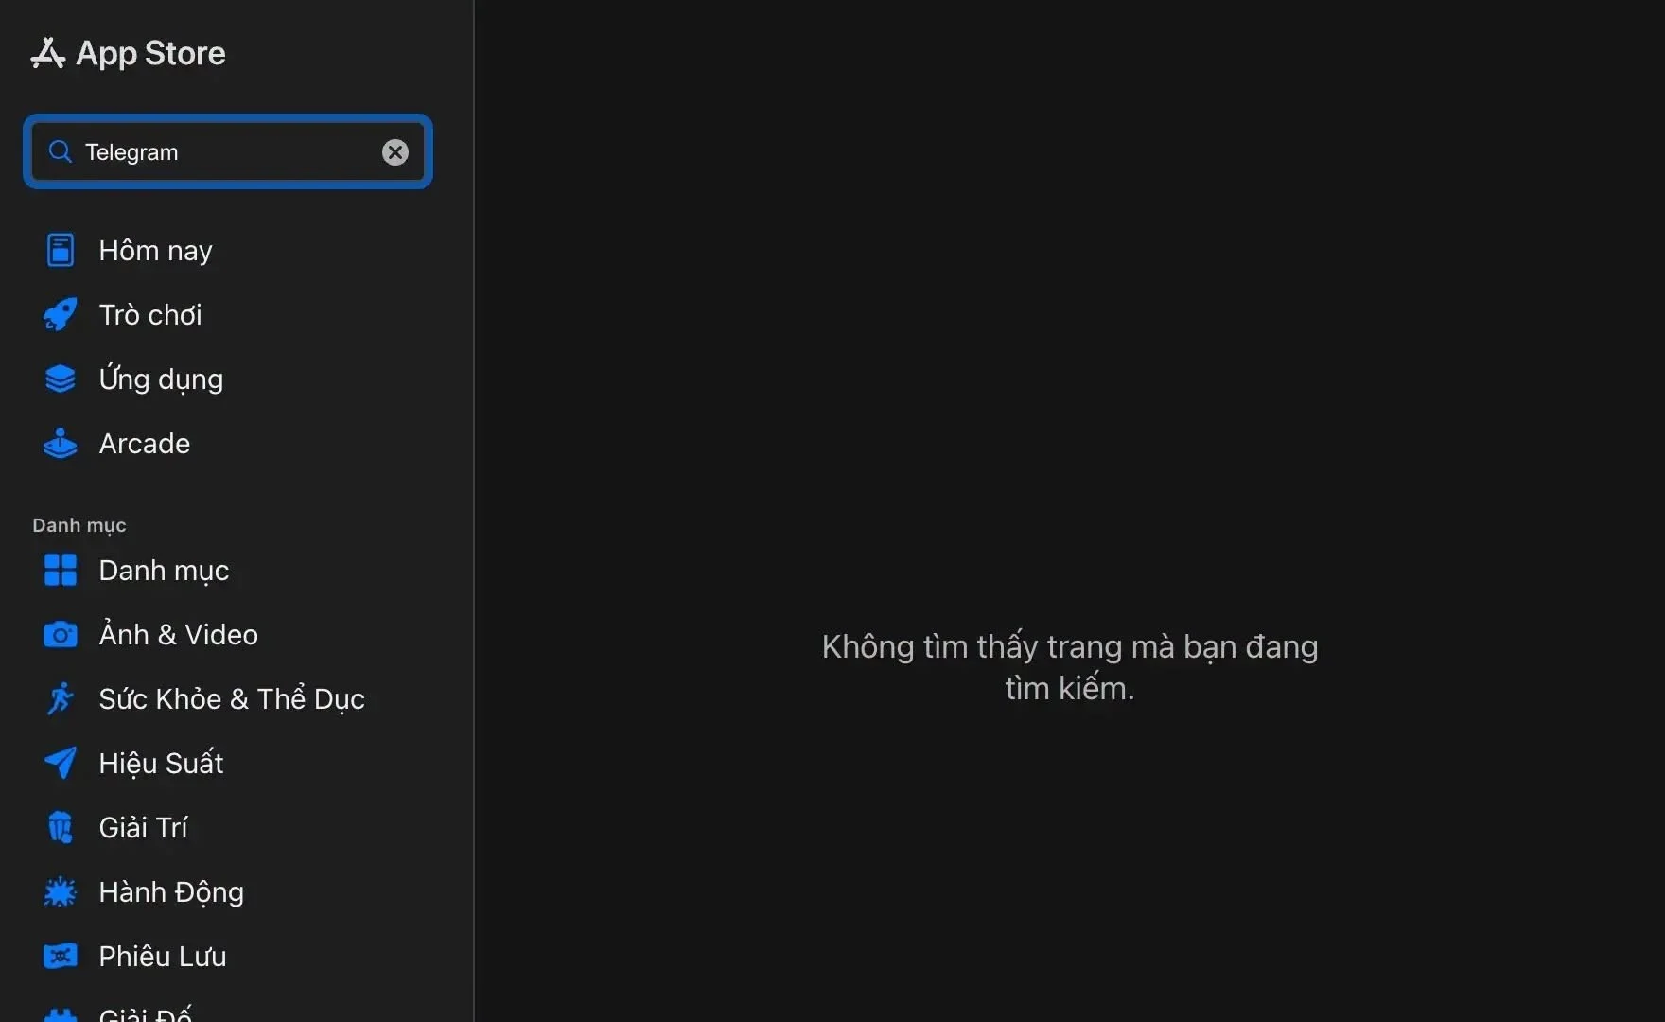Click the Trò chơi rocket icon

tap(61, 314)
